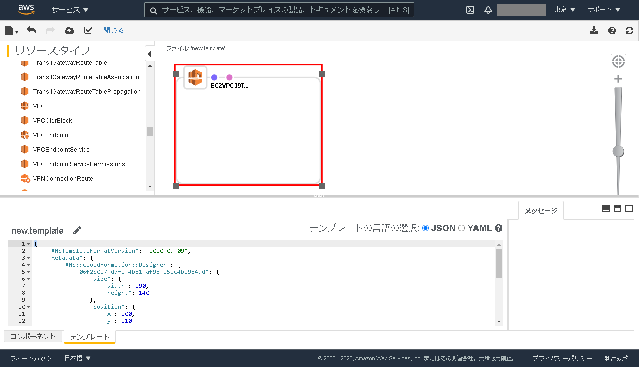The width and height of the screenshot is (639, 367).
Task: Open the 東京 region dropdown
Action: coord(565,10)
